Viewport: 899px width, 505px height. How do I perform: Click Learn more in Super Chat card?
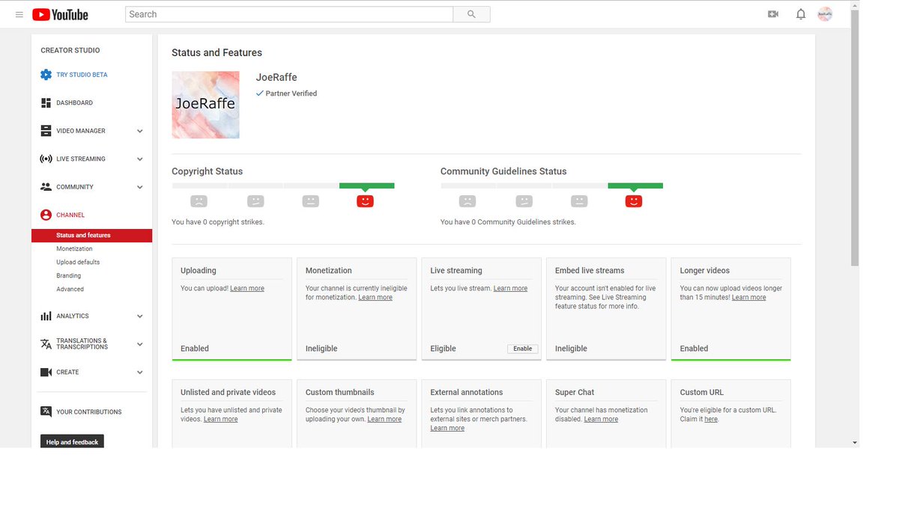click(601, 420)
